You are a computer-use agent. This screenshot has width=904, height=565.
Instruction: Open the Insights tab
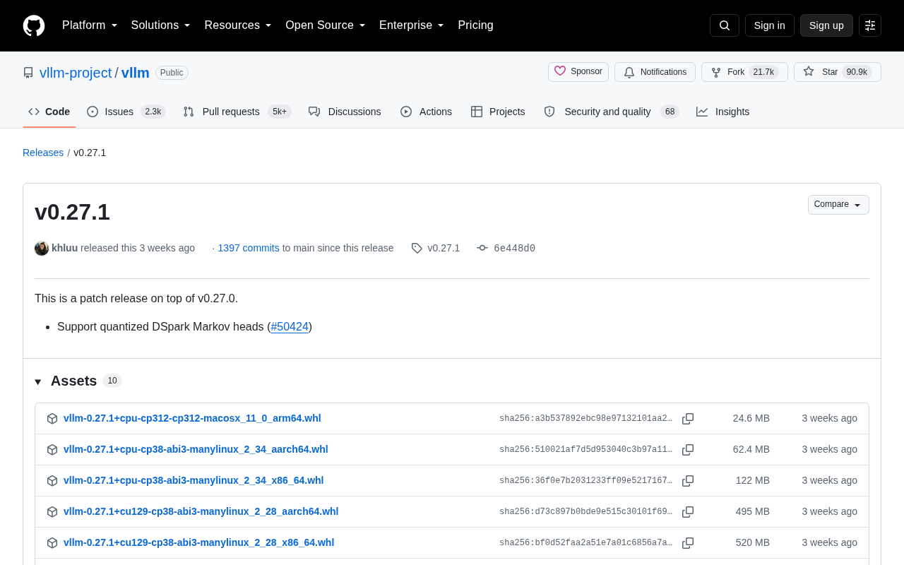(x=723, y=112)
